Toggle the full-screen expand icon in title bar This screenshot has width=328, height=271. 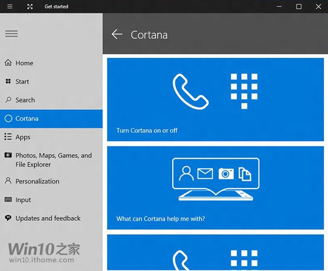point(30,7)
